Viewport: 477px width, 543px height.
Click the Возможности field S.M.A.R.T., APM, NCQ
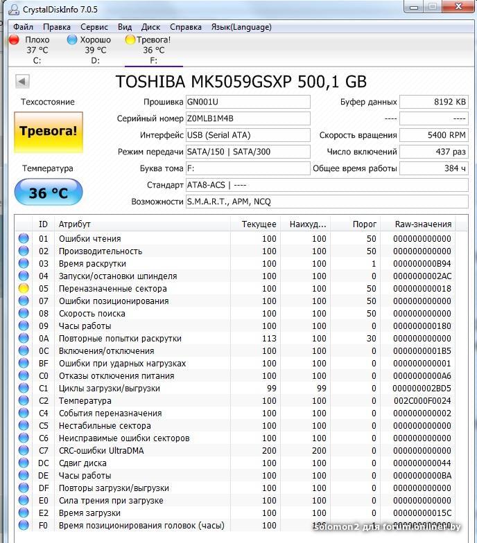(327, 202)
